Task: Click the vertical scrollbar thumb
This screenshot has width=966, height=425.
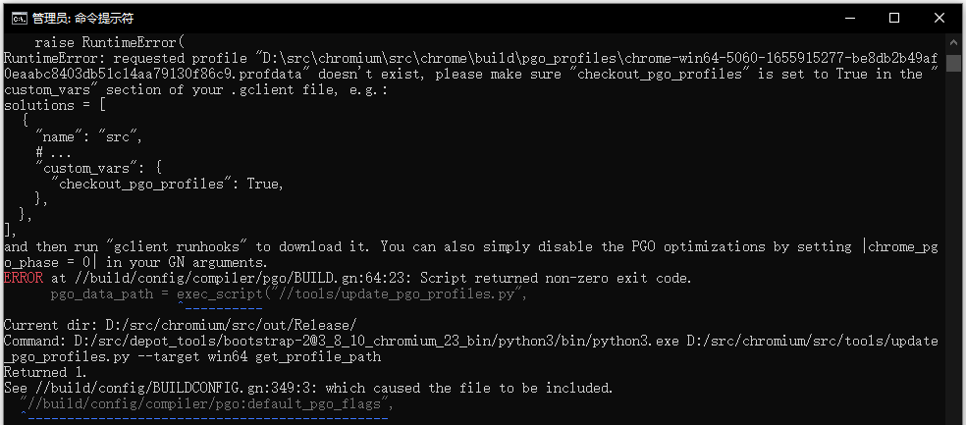Action: [x=953, y=64]
